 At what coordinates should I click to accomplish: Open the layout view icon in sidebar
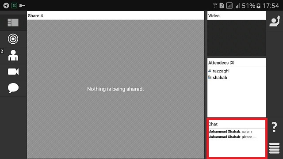(x=13, y=23)
